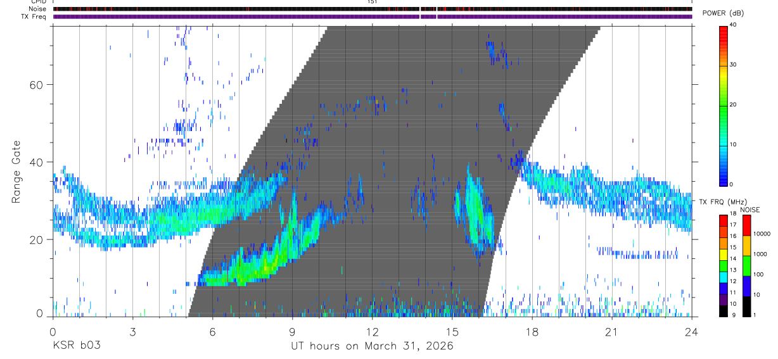This screenshot has width=778, height=359.
Task: Select the 100 value on NOISE scale
Action: point(758,274)
